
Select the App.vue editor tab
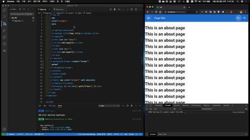point(43,9)
